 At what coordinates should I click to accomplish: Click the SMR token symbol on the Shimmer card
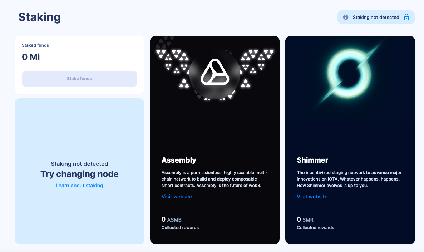click(x=308, y=220)
